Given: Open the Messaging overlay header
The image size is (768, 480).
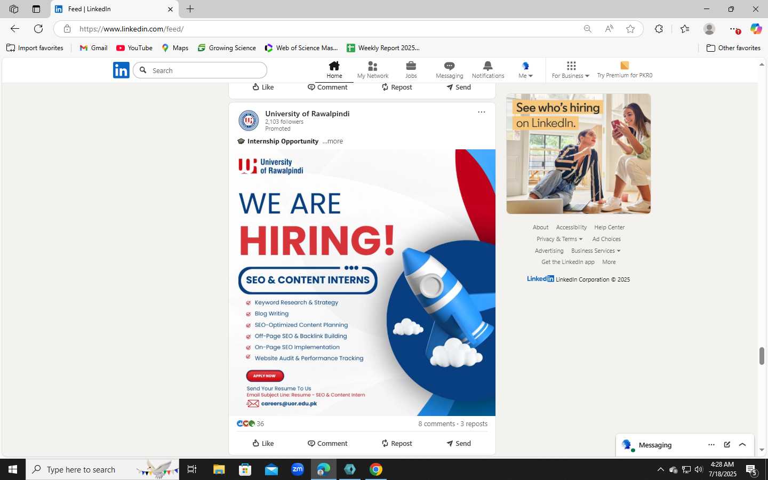Looking at the screenshot, I should pyautogui.click(x=685, y=445).
